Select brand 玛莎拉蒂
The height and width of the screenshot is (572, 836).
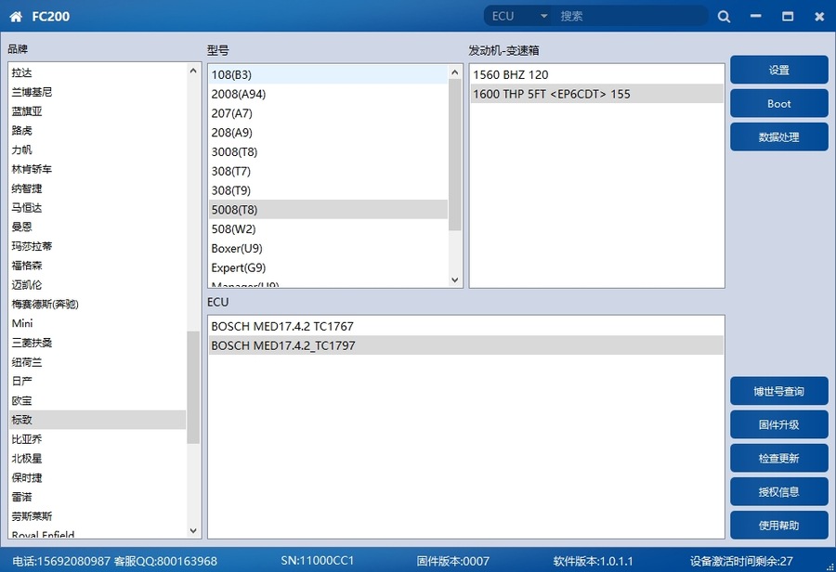(x=98, y=246)
